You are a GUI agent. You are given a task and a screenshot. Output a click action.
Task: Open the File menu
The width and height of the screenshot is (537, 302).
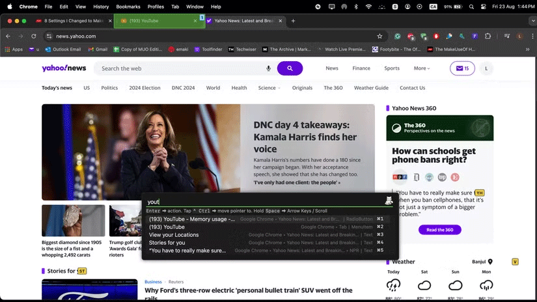pos(48,7)
